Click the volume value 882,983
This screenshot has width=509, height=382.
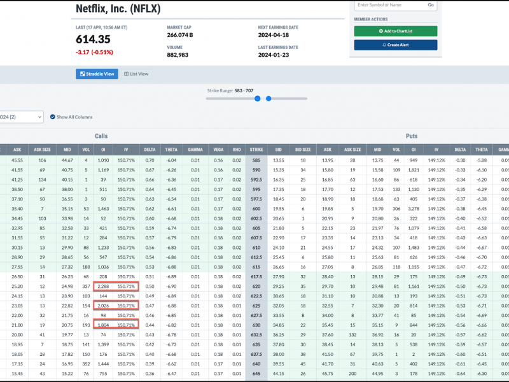tap(178, 55)
